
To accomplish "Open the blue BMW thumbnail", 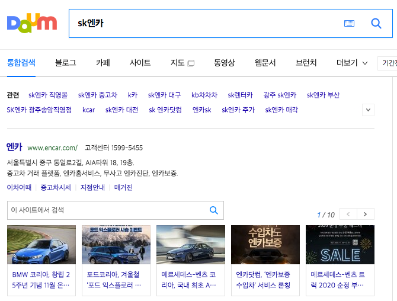I will [41, 245].
